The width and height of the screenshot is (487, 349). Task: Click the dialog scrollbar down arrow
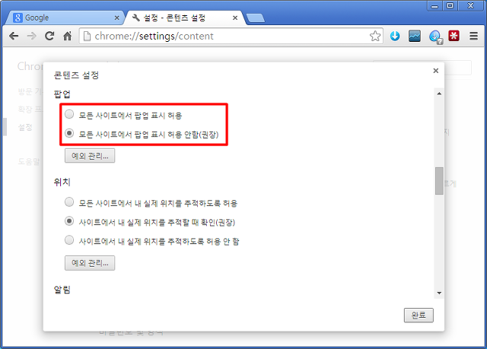(439, 293)
